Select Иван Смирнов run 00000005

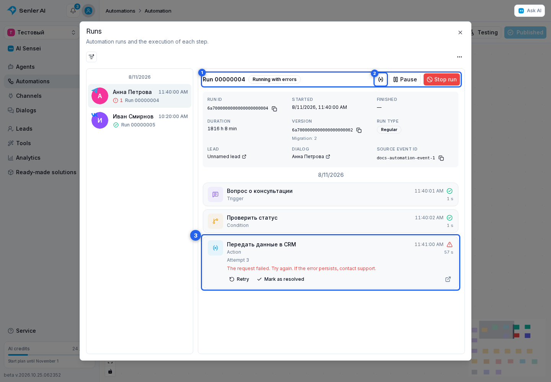tap(140, 120)
